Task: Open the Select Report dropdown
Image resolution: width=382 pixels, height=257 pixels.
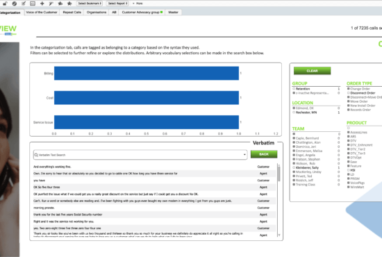Action: [118, 3]
